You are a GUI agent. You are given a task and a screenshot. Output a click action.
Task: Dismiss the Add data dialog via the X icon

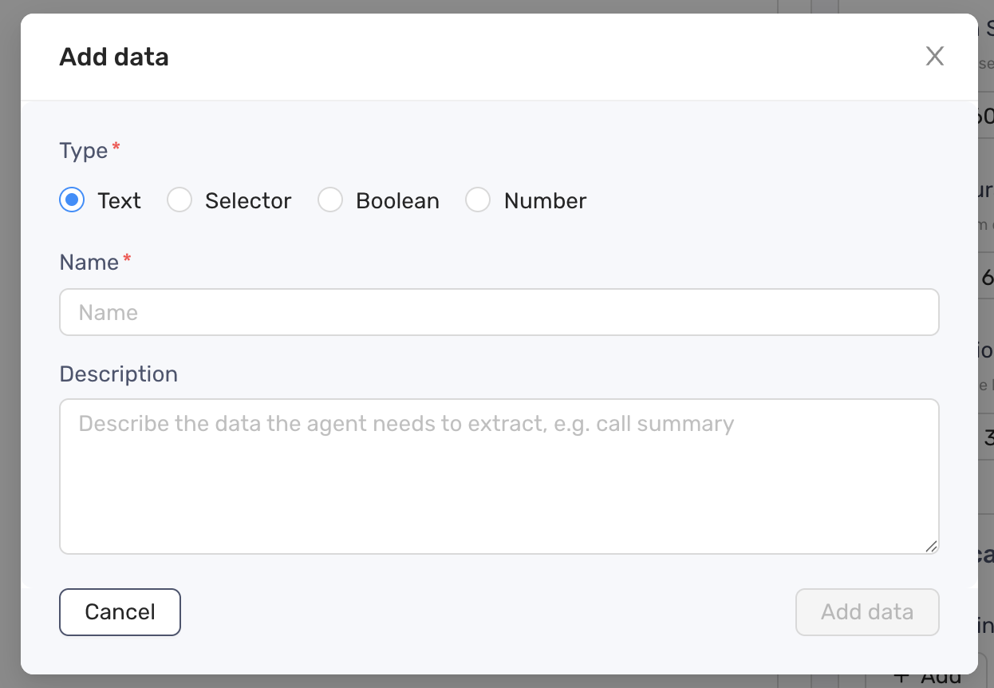click(934, 56)
